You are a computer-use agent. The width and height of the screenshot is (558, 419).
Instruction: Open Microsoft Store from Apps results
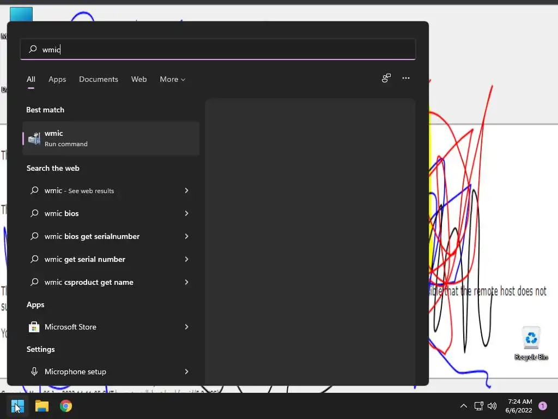click(x=111, y=327)
